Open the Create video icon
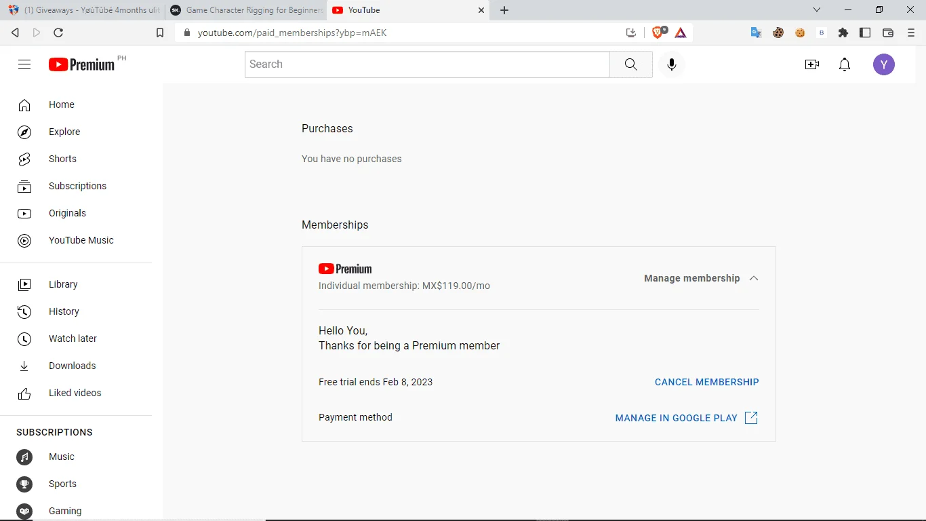Viewport: 926px width, 521px height. point(811,64)
